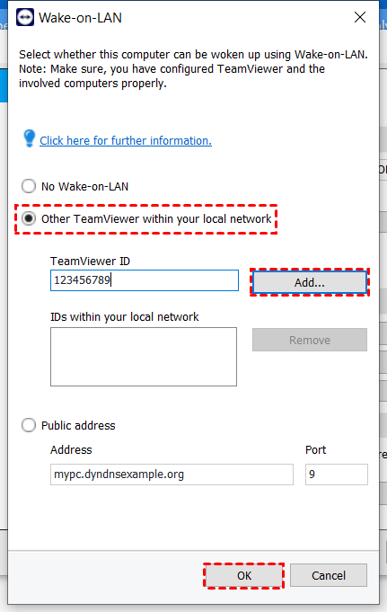This screenshot has width=387, height=612.
Task: Click the 'TeamViewer ID' field label
Action: click(x=90, y=262)
